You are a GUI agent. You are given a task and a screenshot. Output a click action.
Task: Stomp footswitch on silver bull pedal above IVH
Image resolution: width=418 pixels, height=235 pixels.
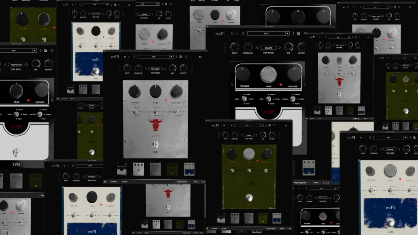point(156,145)
